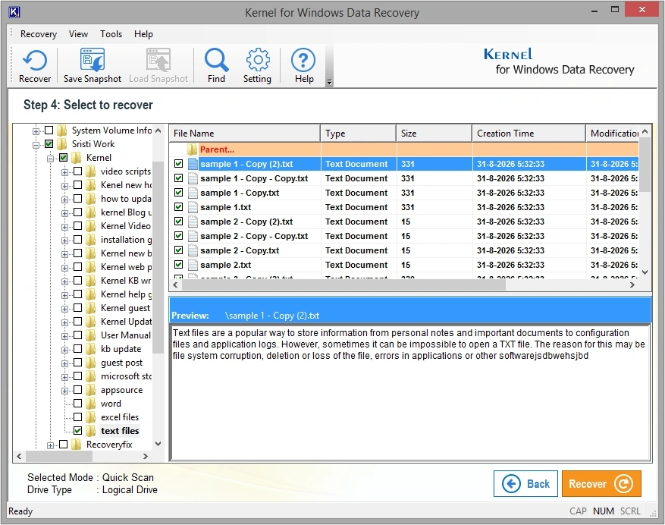Click the Help question mark icon

click(303, 60)
